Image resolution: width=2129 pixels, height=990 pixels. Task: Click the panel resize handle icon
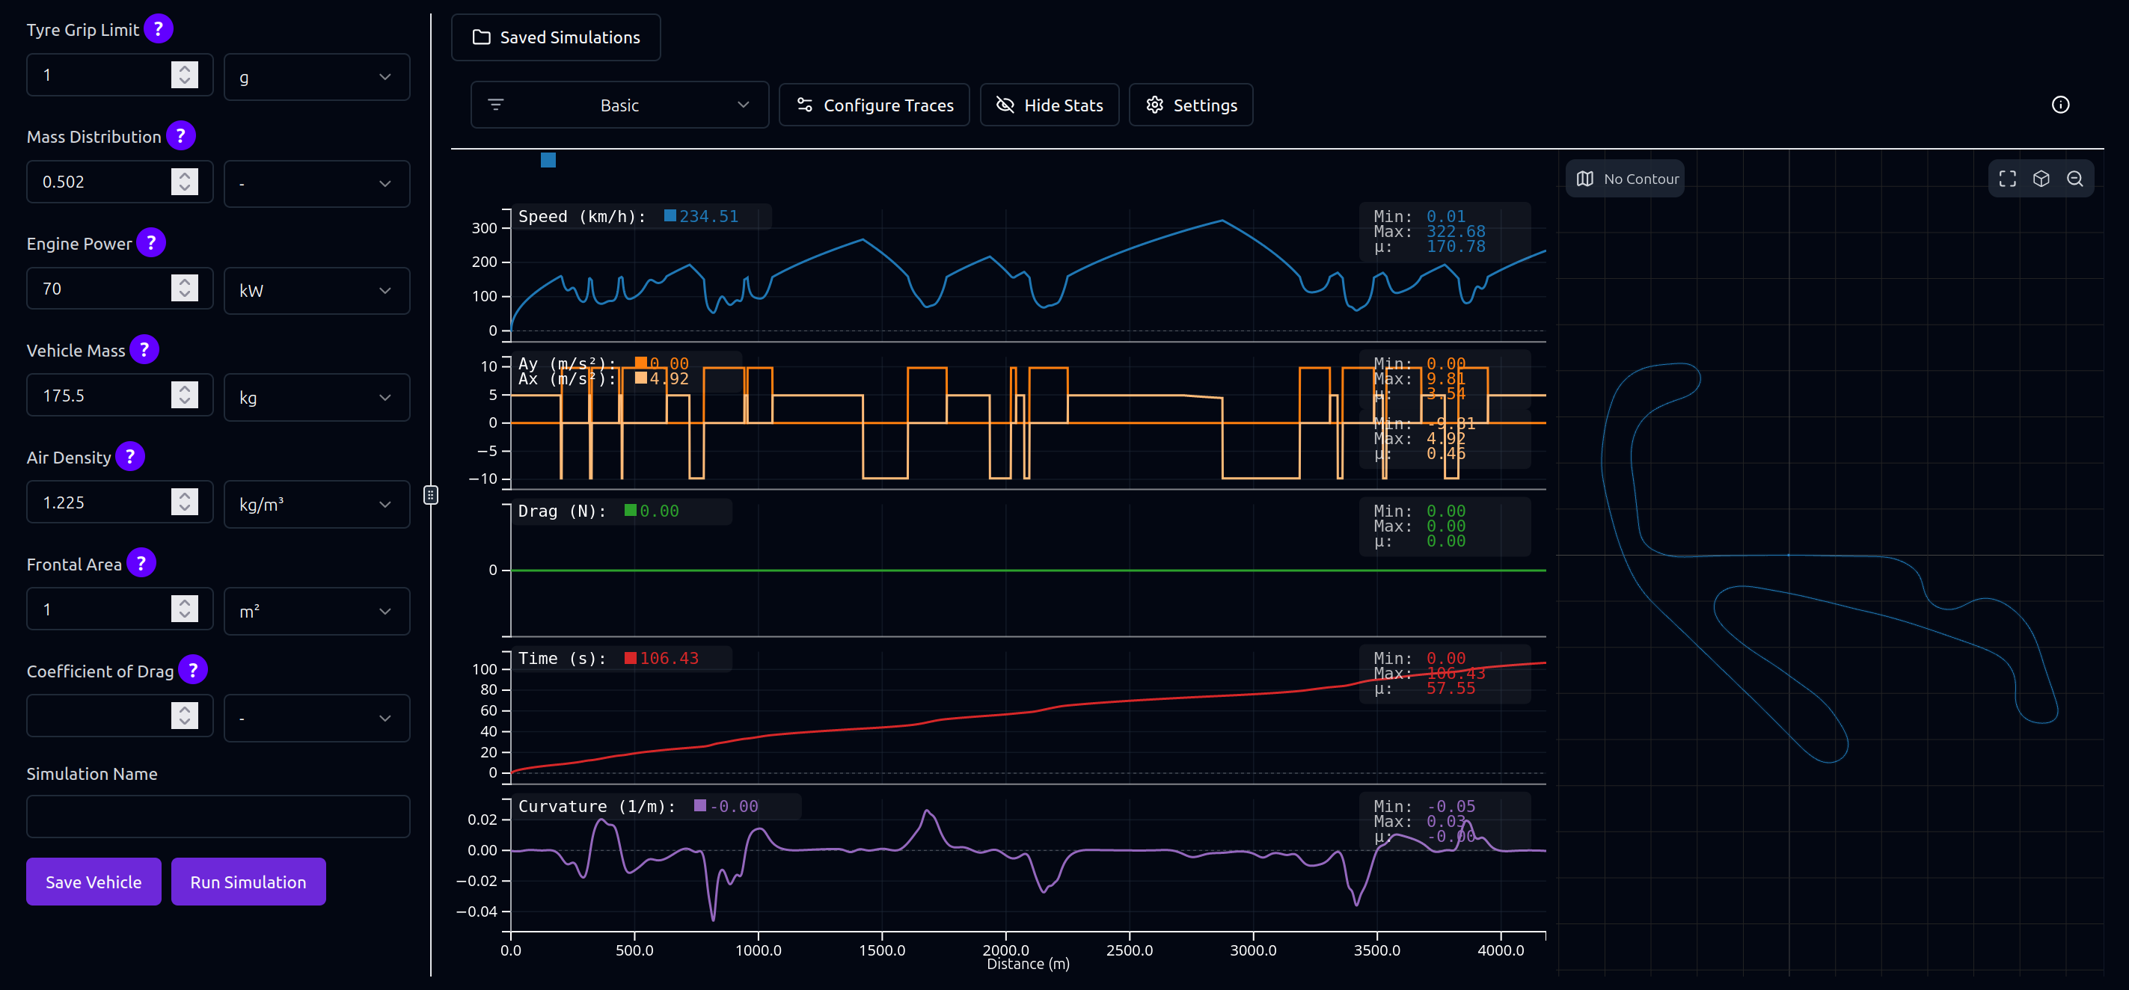click(x=431, y=495)
